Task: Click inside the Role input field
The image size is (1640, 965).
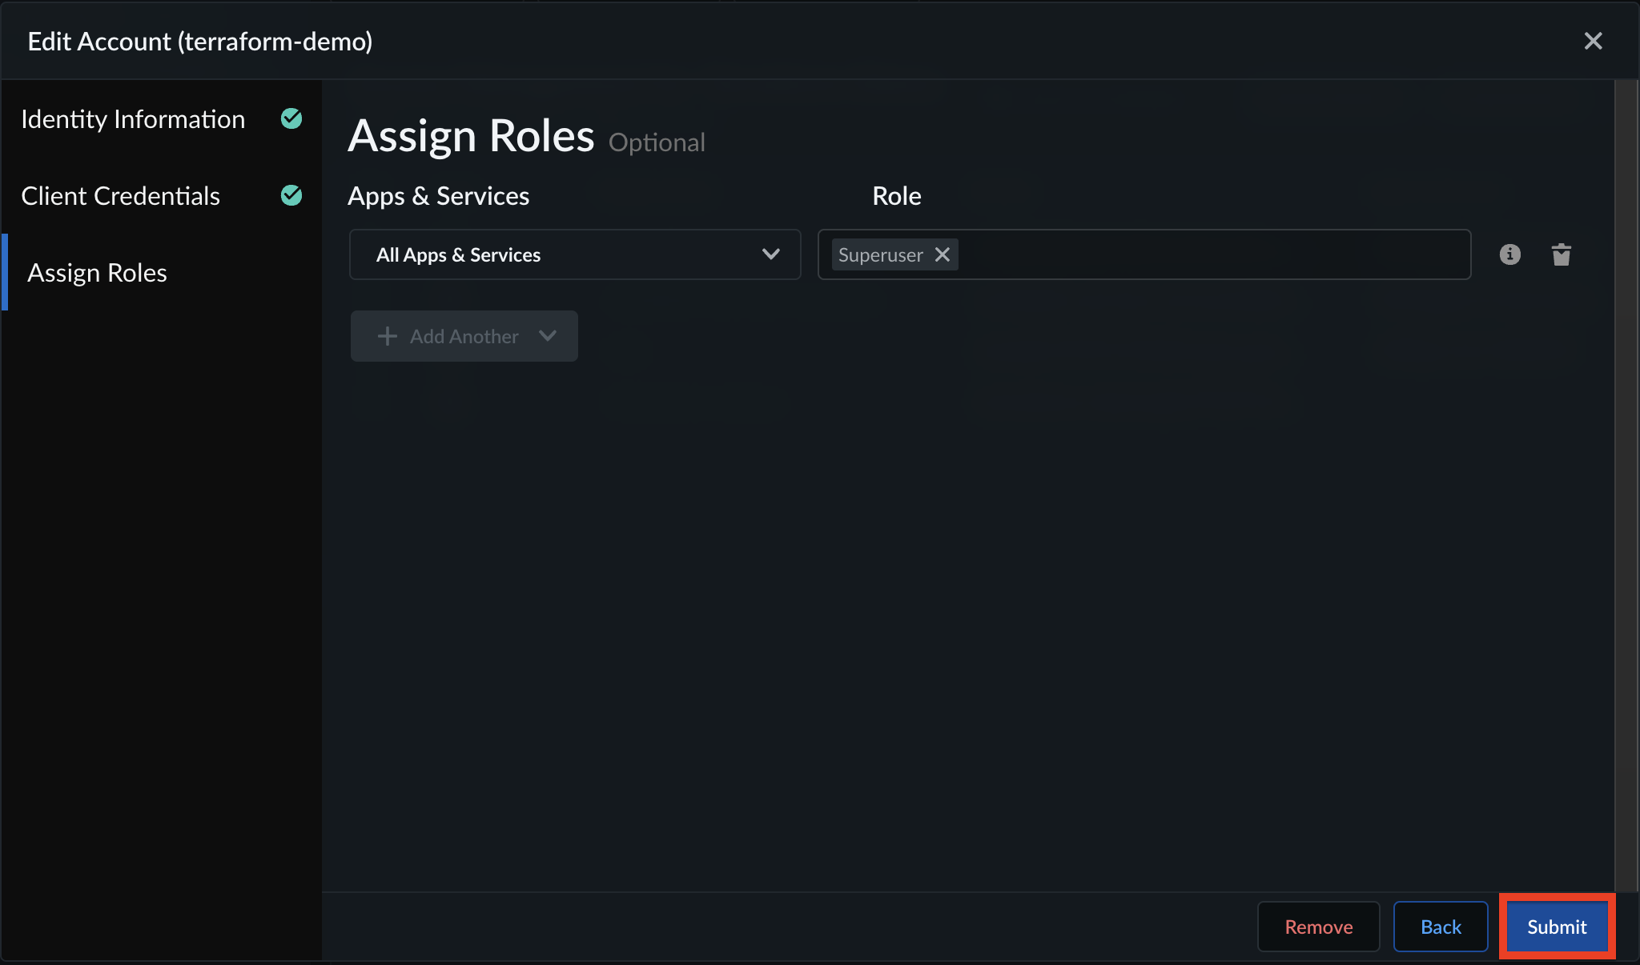Action: [1213, 254]
